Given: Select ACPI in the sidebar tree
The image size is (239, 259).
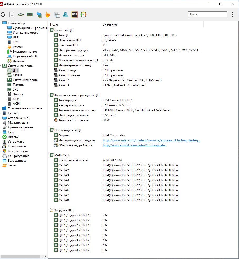Looking at the screenshot, I should (16, 103).
